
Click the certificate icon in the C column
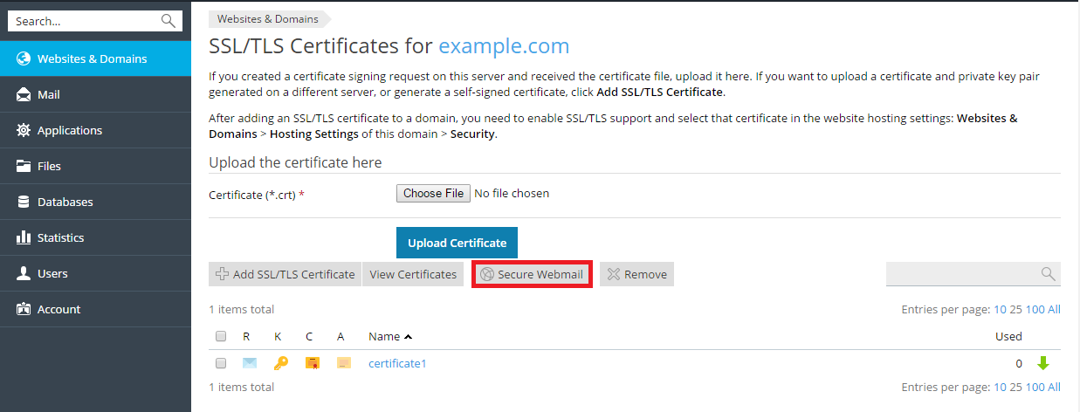(312, 363)
